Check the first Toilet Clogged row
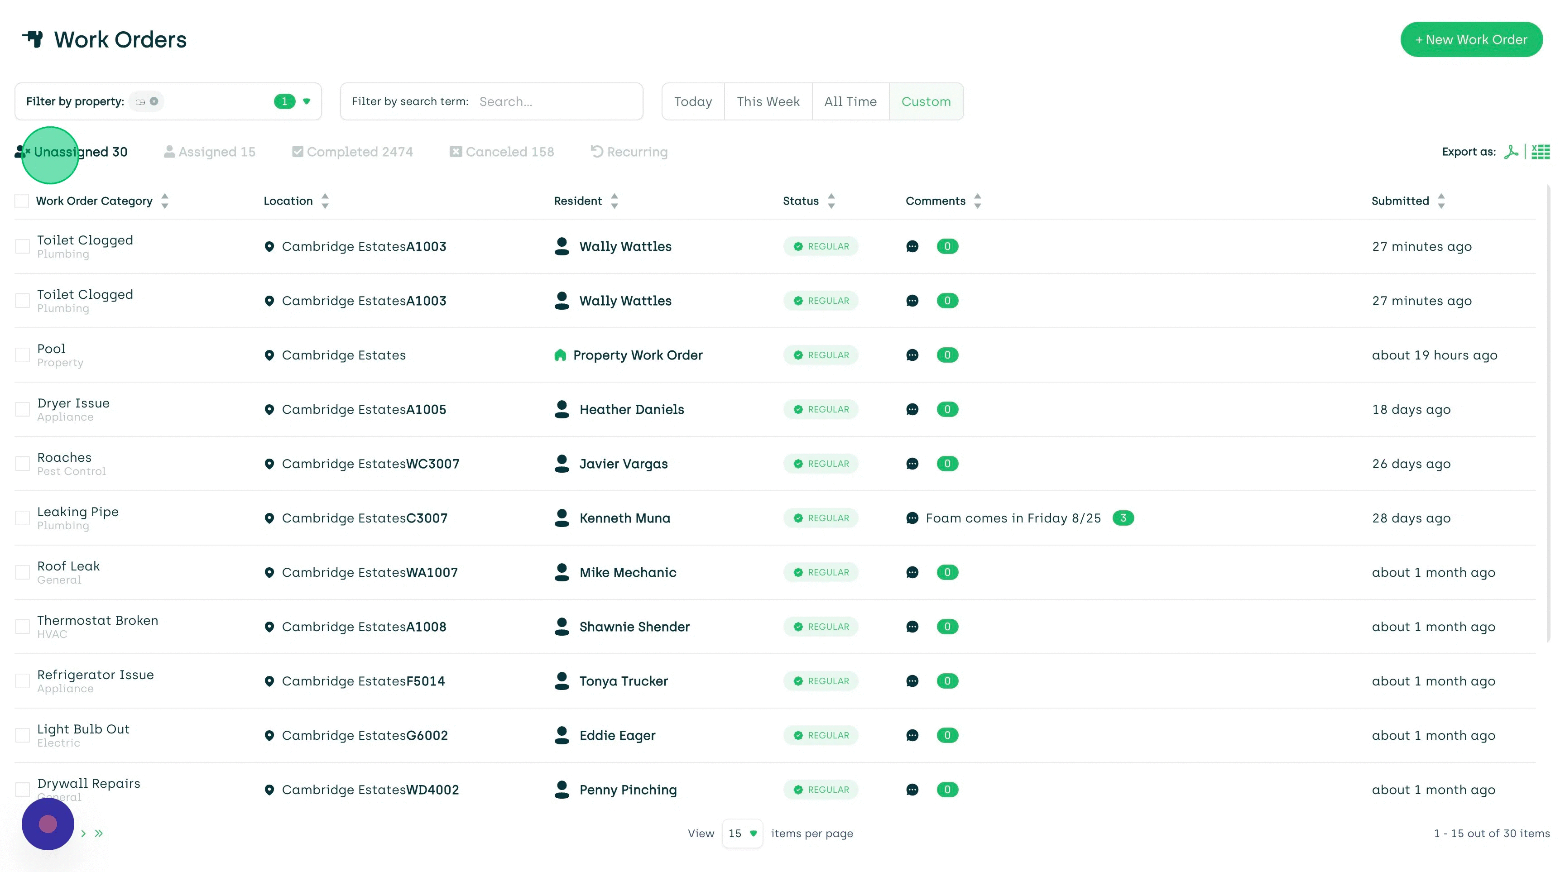Image resolution: width=1565 pixels, height=872 pixels. click(23, 247)
